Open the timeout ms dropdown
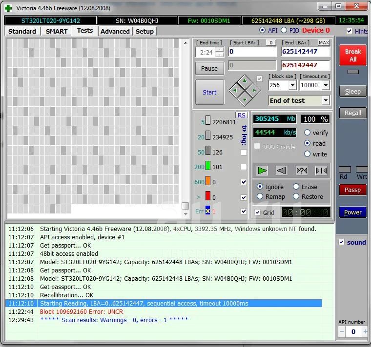 [326, 85]
